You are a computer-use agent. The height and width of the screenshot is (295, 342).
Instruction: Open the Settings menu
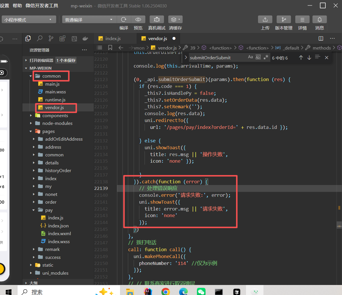[x=5, y=6]
